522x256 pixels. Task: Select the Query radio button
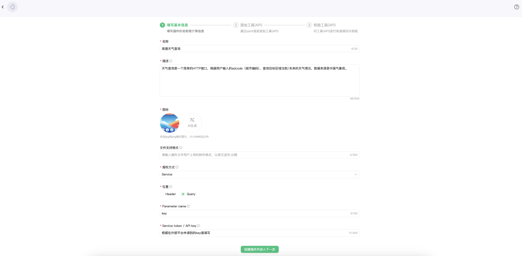tap(183, 194)
